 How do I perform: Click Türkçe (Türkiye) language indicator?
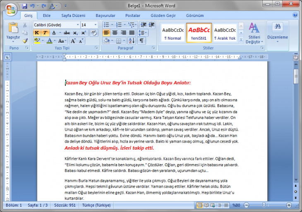96,205
